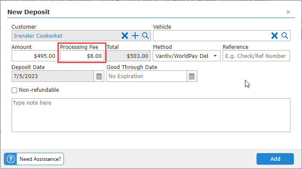Click the Processing Fee label
The width and height of the screenshot is (302, 169).
pyautogui.click(x=79, y=47)
